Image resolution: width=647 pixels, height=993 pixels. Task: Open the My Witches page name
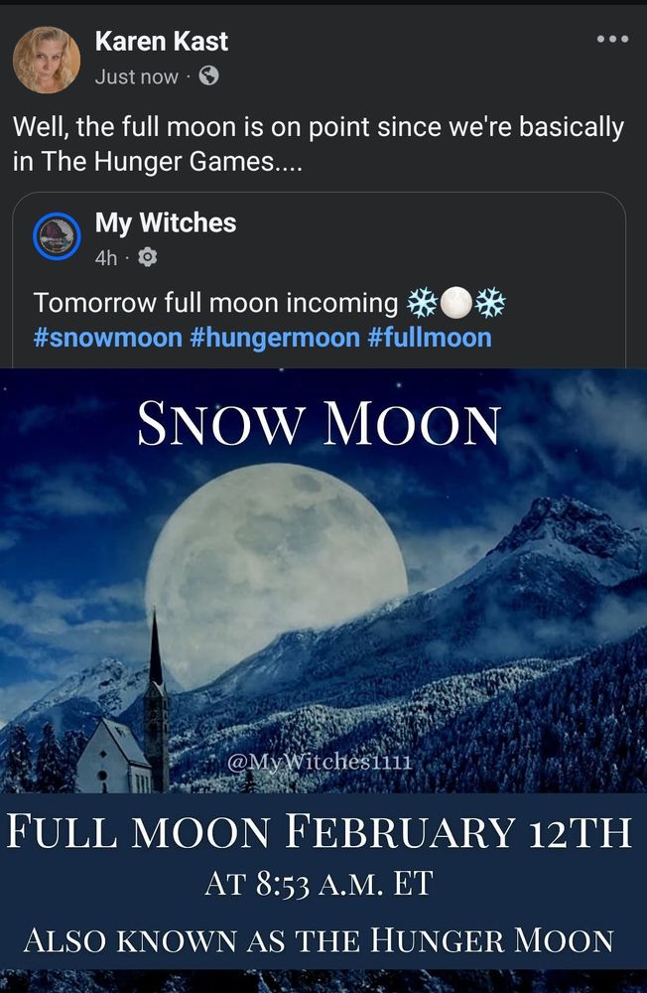(x=166, y=222)
